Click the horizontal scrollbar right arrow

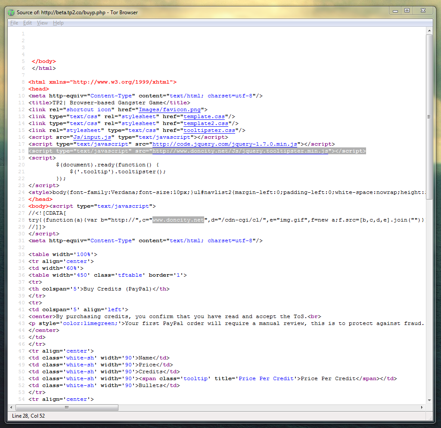point(422,407)
